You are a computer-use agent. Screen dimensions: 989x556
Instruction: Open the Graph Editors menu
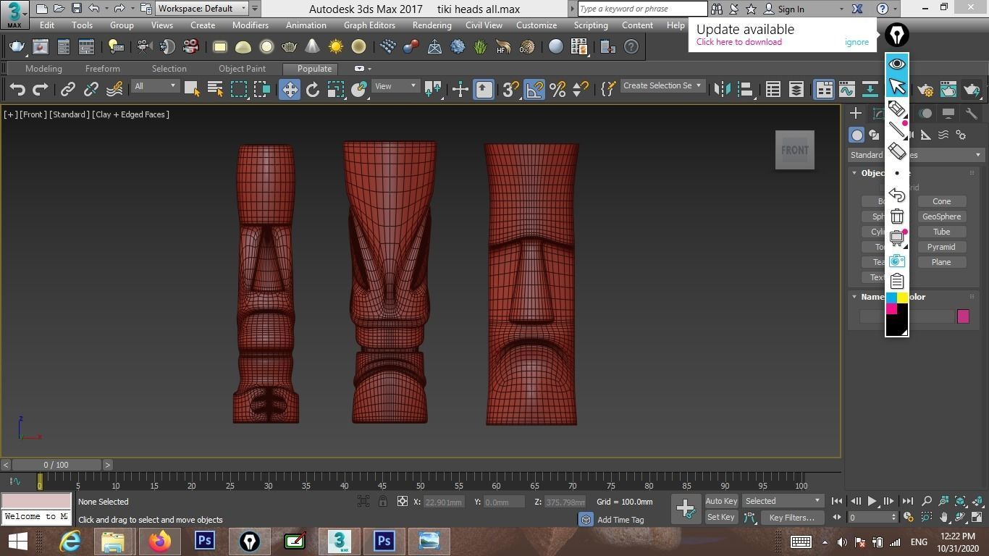[369, 25]
